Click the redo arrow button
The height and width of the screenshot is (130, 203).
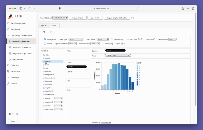pyautogui.click(x=51, y=32)
